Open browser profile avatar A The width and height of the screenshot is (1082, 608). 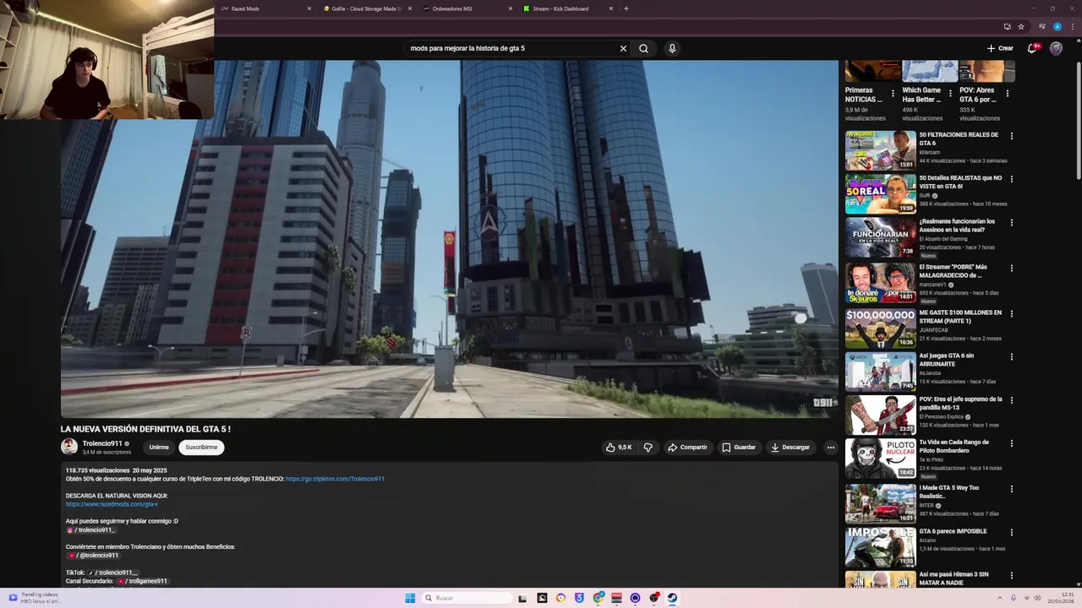[x=1057, y=26]
